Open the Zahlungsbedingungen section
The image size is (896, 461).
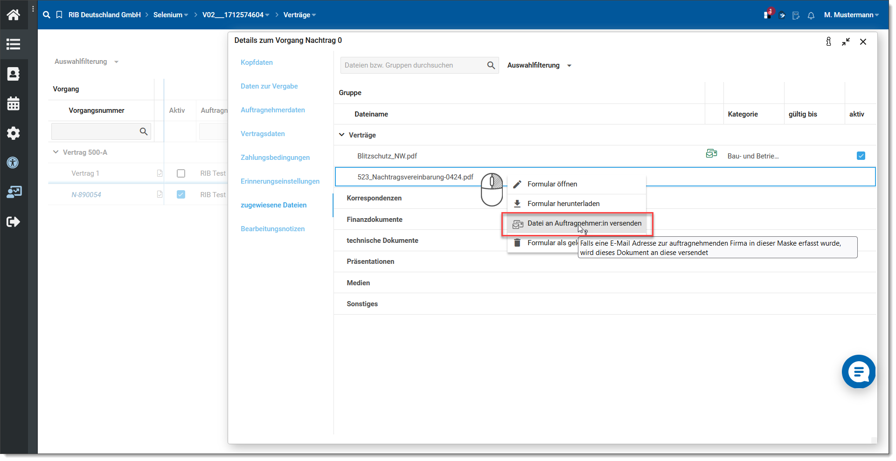(x=275, y=158)
